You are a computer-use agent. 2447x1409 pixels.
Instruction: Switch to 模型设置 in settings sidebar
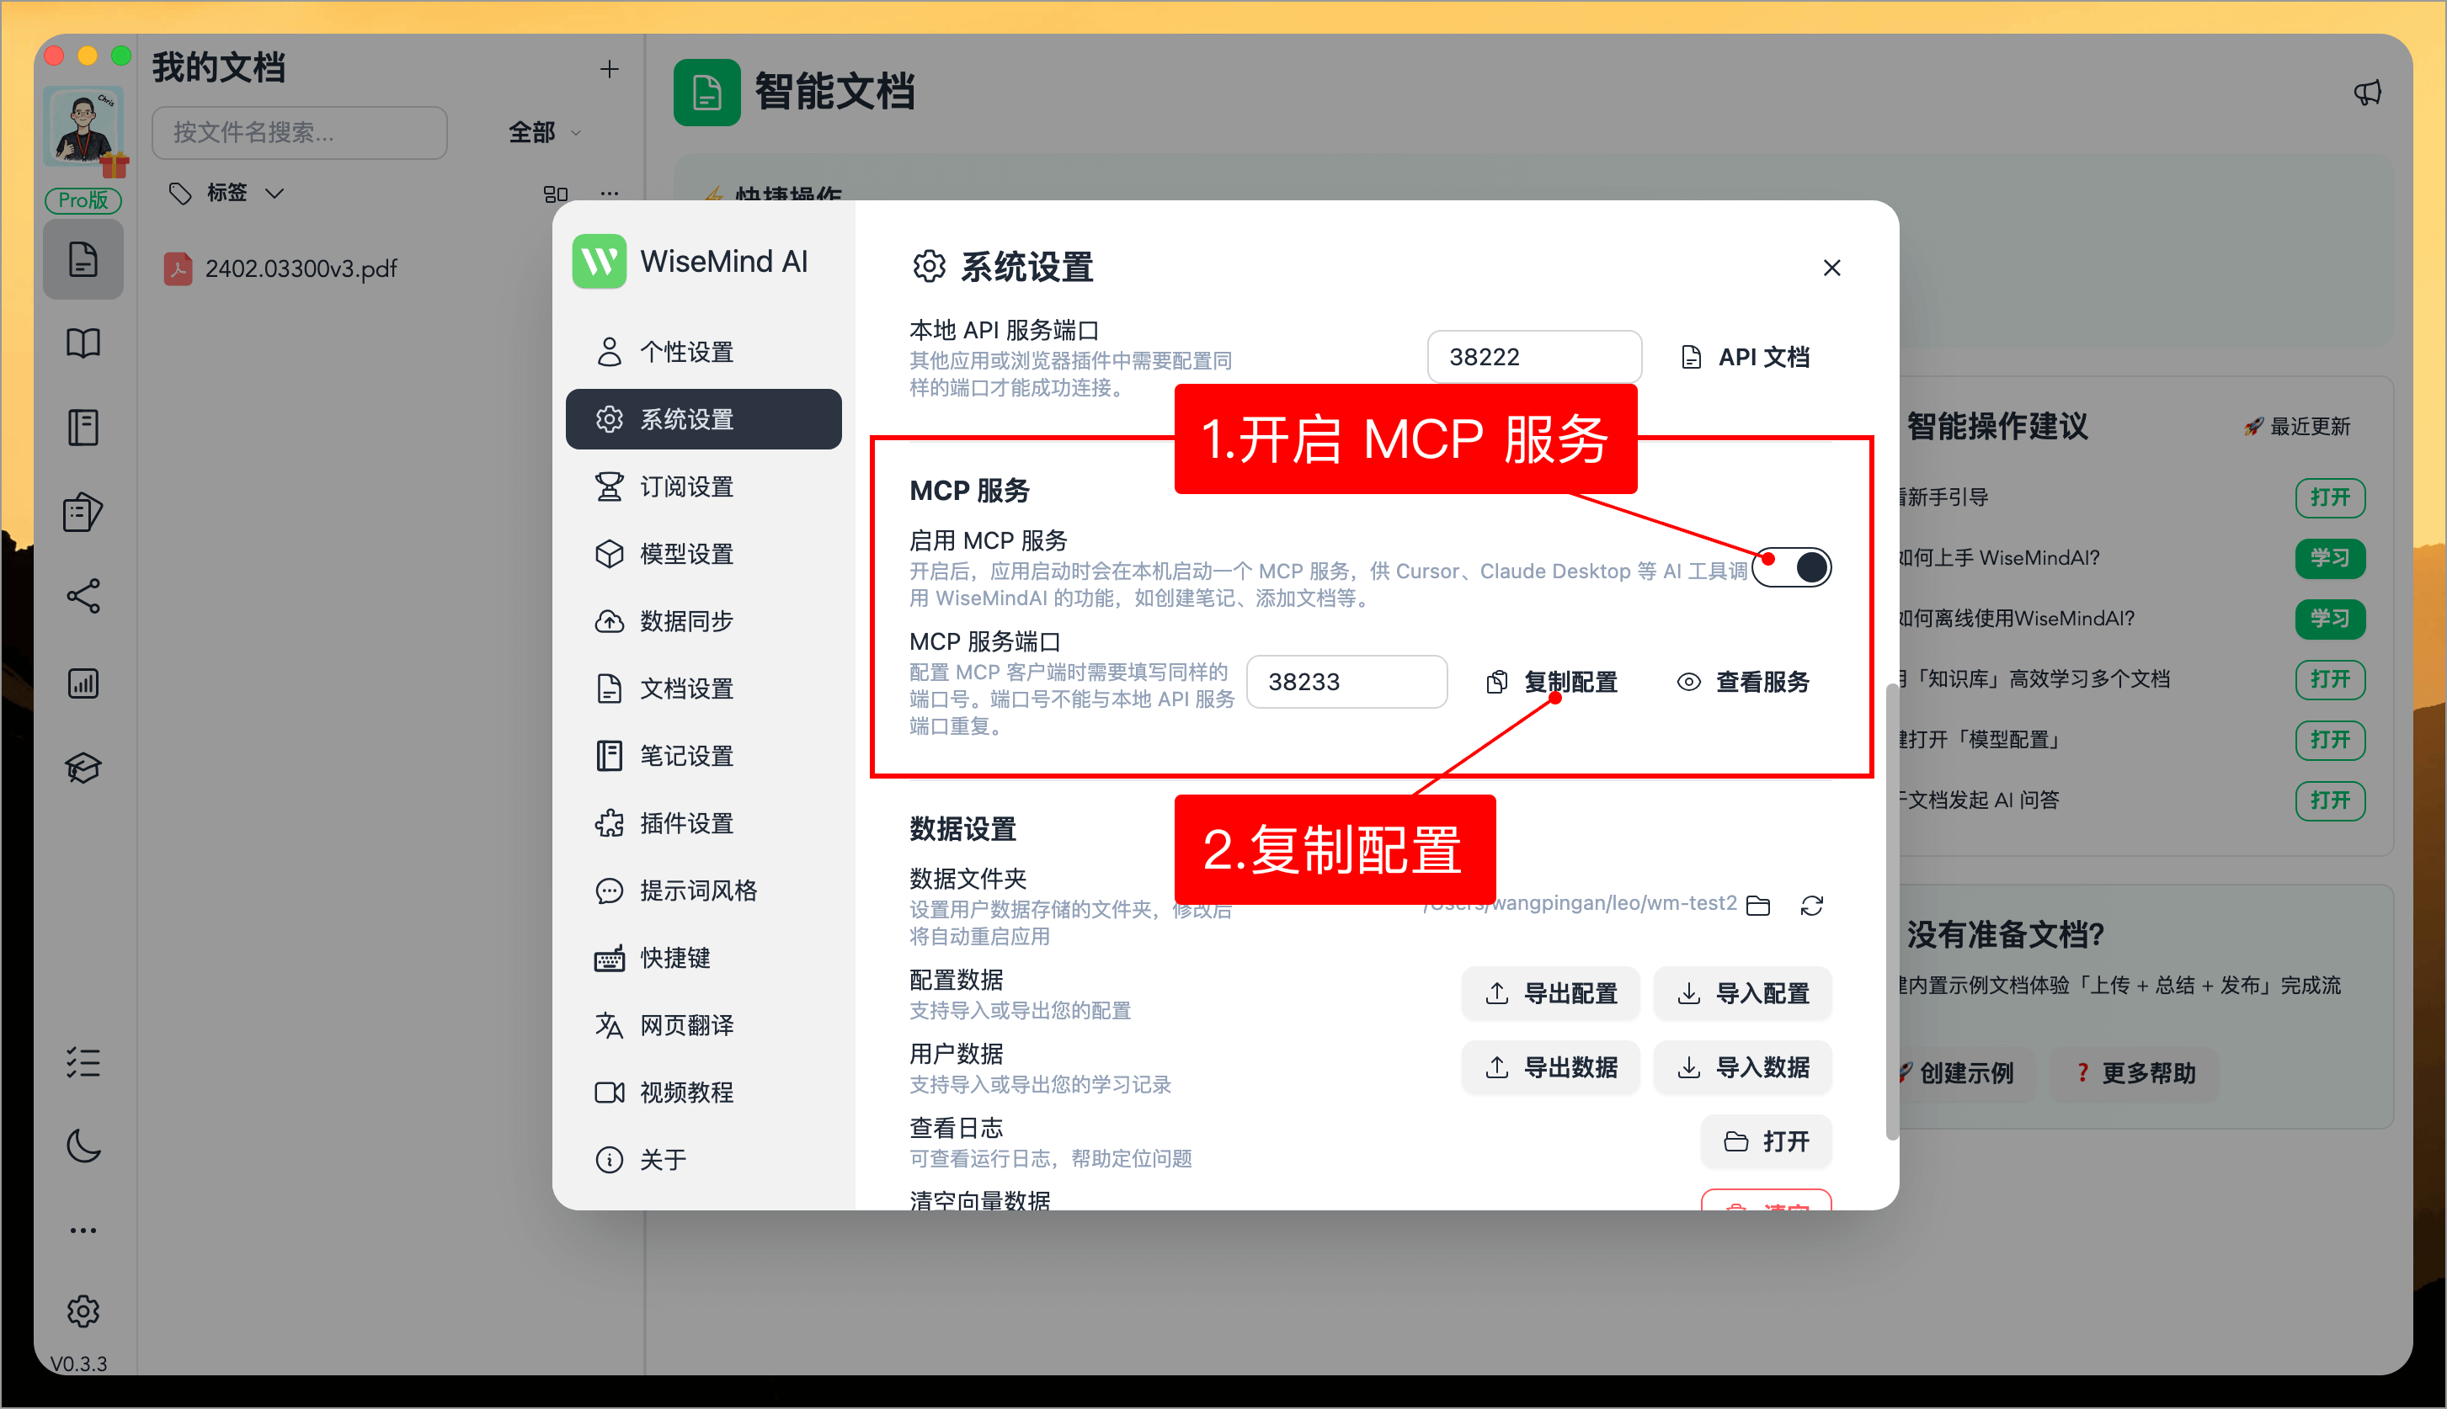click(x=686, y=554)
